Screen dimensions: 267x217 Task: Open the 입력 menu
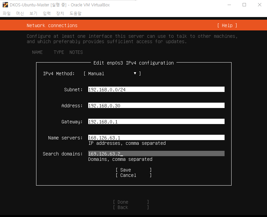tap(47, 13)
